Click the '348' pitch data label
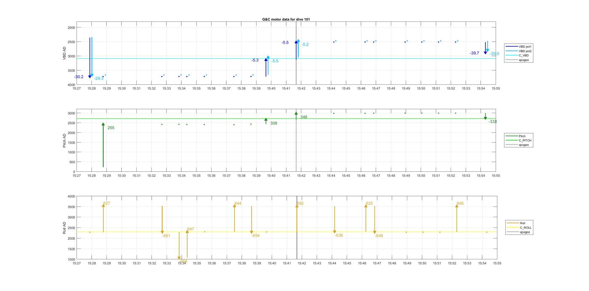The height and width of the screenshot is (291, 589). tap(303, 117)
